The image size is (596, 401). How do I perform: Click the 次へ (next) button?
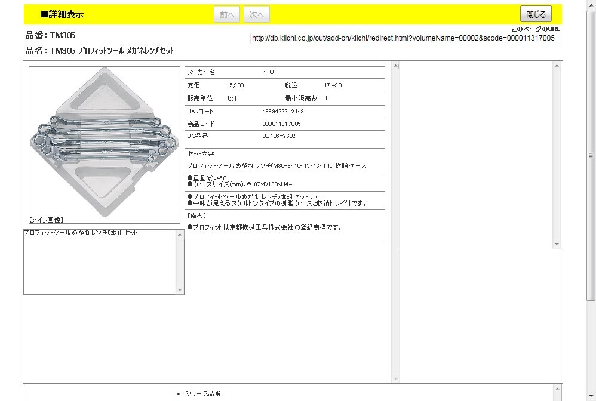pyautogui.click(x=257, y=14)
